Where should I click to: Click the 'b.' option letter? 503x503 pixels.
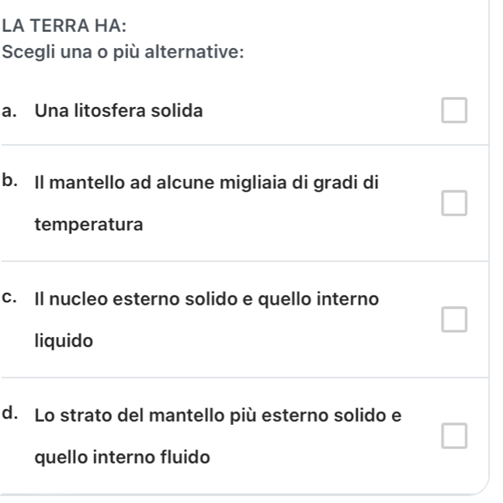11,183
